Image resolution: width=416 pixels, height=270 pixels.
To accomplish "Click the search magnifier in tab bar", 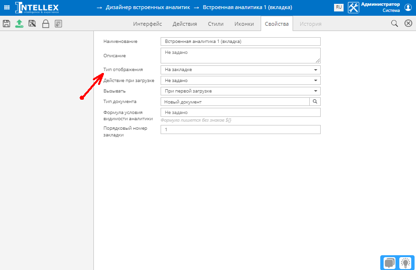I will point(394,23).
